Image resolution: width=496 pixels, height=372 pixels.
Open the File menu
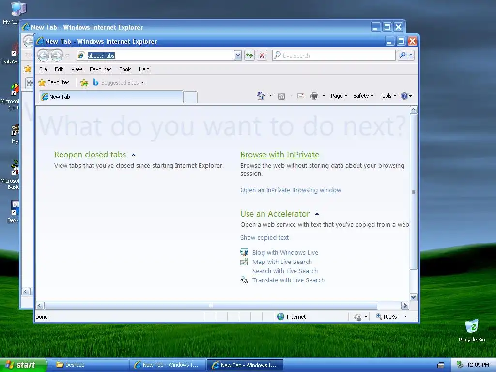coord(43,69)
